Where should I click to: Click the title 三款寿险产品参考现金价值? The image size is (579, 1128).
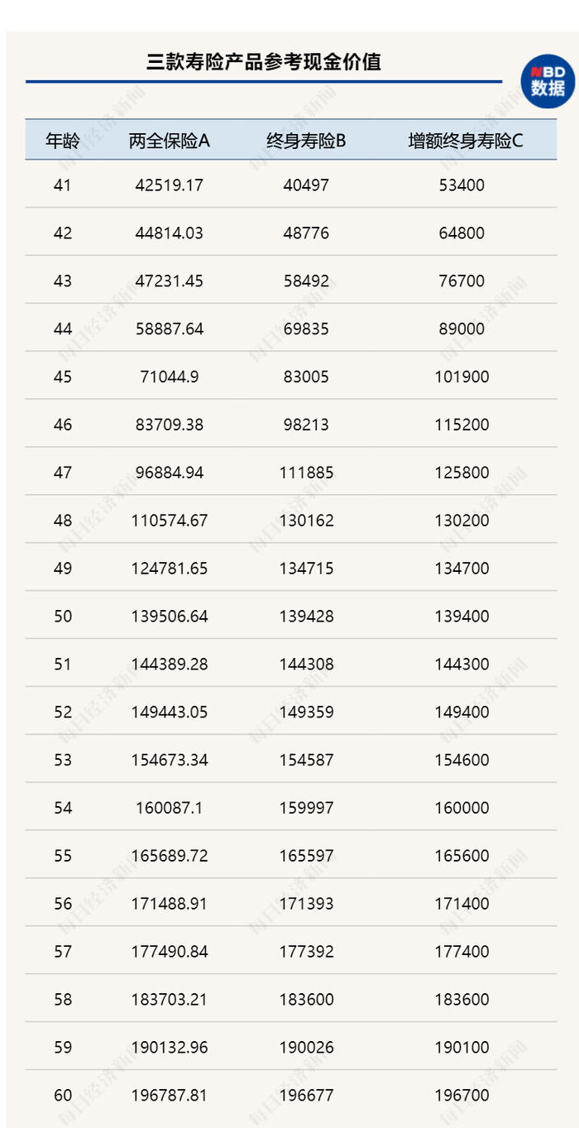coord(263,62)
